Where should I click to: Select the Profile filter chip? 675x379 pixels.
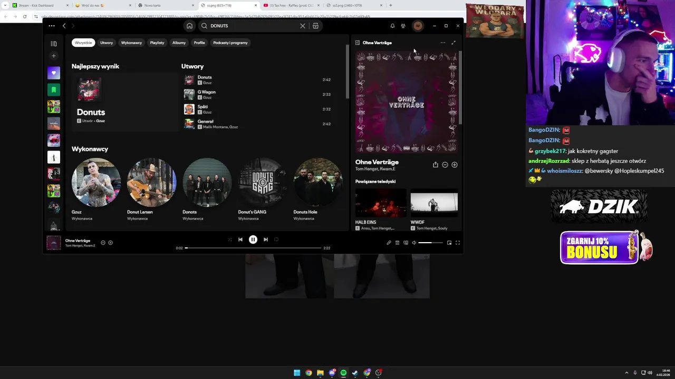[199, 43]
